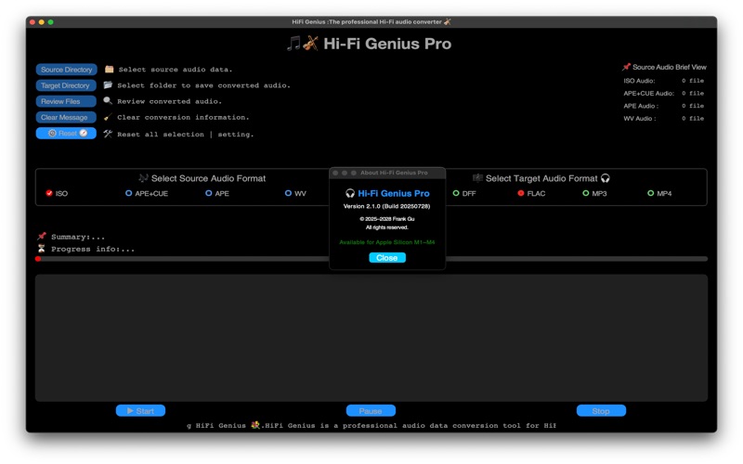Click the tools icon beside Reset all selection
Image resolution: width=743 pixels, height=464 pixels.
pyautogui.click(x=108, y=134)
